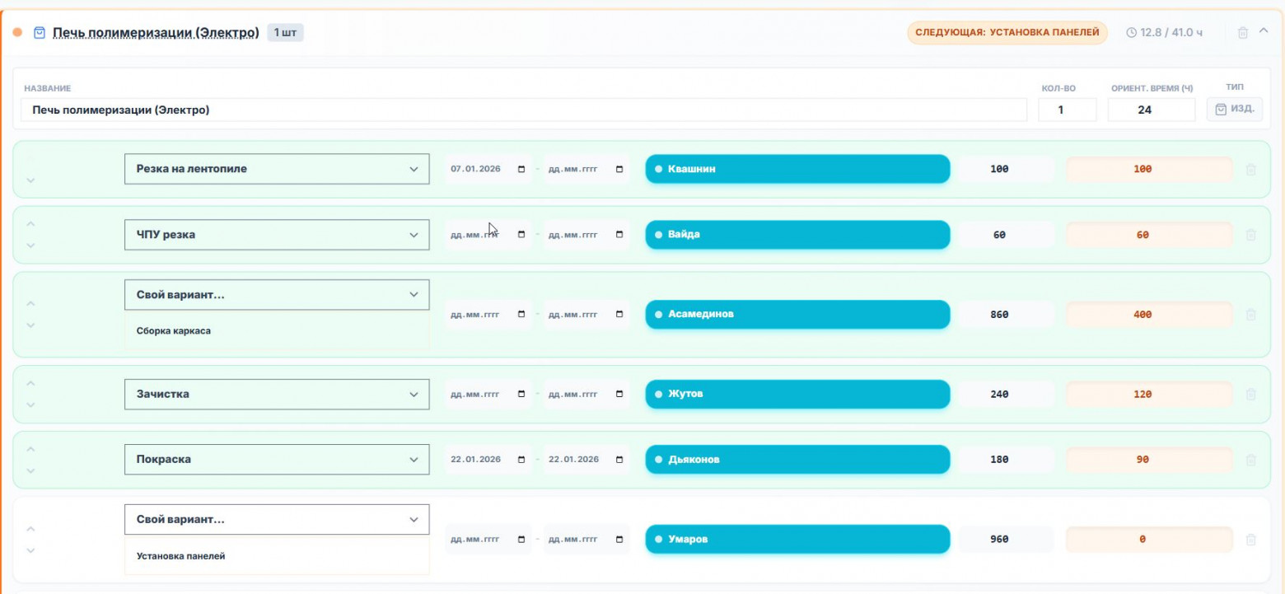Open the Покраска operation dropdown
Viewport: 1285px width, 594px height.
click(277, 460)
